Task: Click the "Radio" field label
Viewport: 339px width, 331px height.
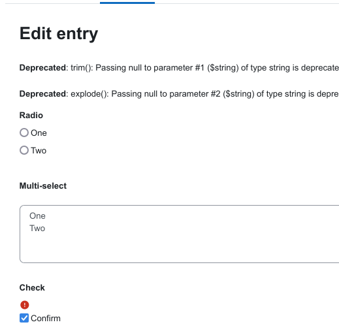Action: coord(31,116)
